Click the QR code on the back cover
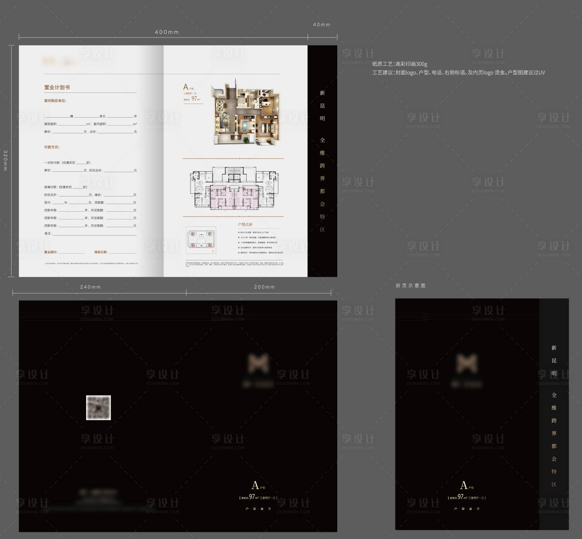Viewport: 582px width, 539px height. (98, 407)
